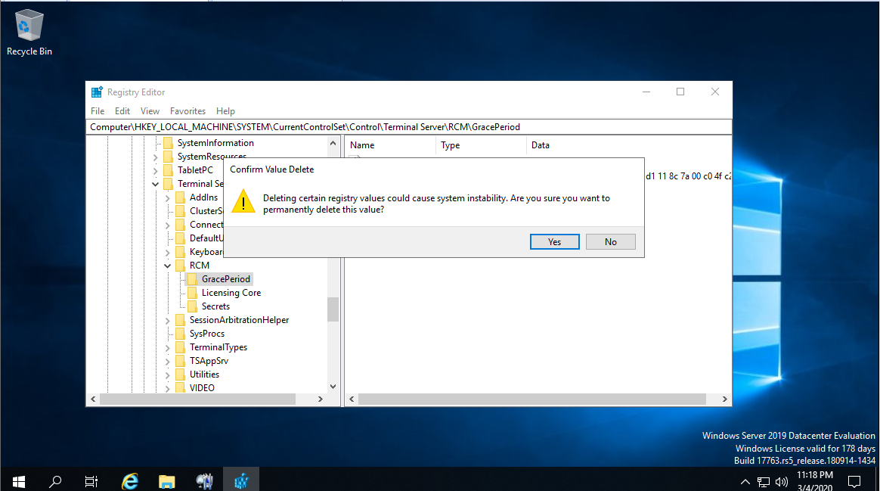Open the taskbar clock showing 11:18 PM
The image size is (880, 491).
815,481
